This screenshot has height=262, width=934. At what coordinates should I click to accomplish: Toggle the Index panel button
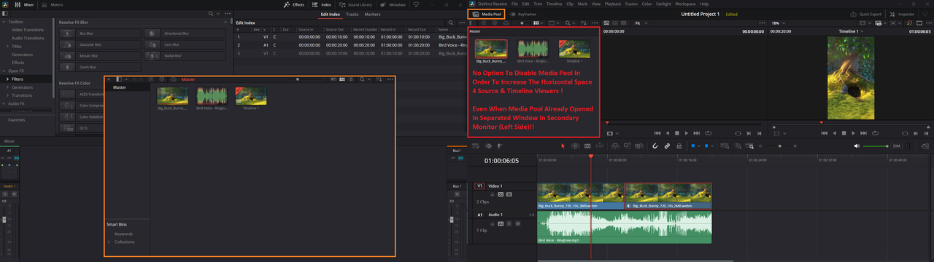point(322,4)
